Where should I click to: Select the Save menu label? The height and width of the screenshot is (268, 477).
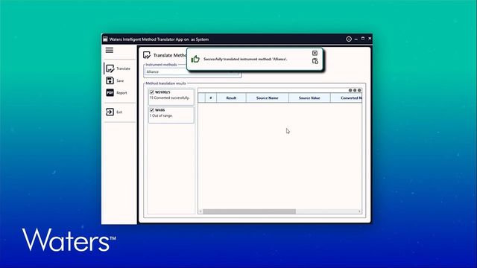[120, 81]
